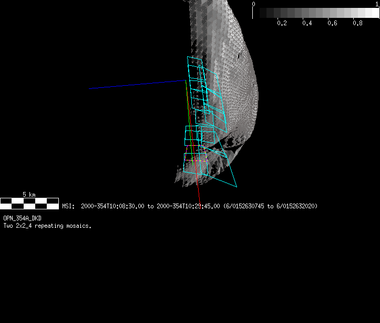Click the OPN_354A_DKD sequence name
380x323 pixels.
23,218
